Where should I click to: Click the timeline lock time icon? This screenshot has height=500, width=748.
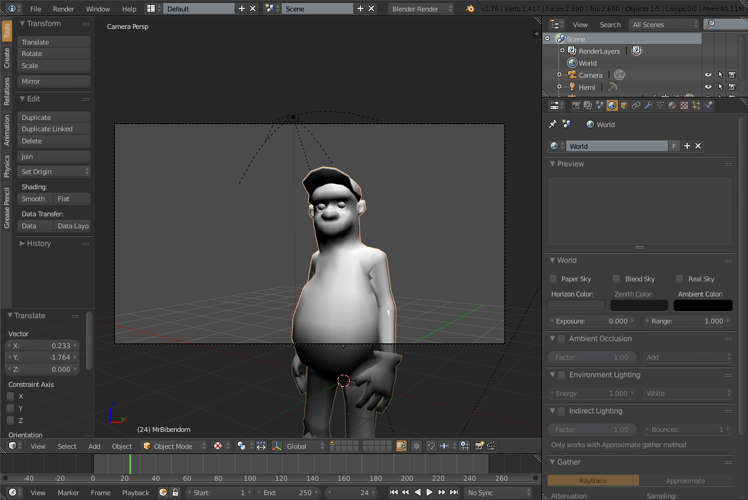pyautogui.click(x=175, y=492)
